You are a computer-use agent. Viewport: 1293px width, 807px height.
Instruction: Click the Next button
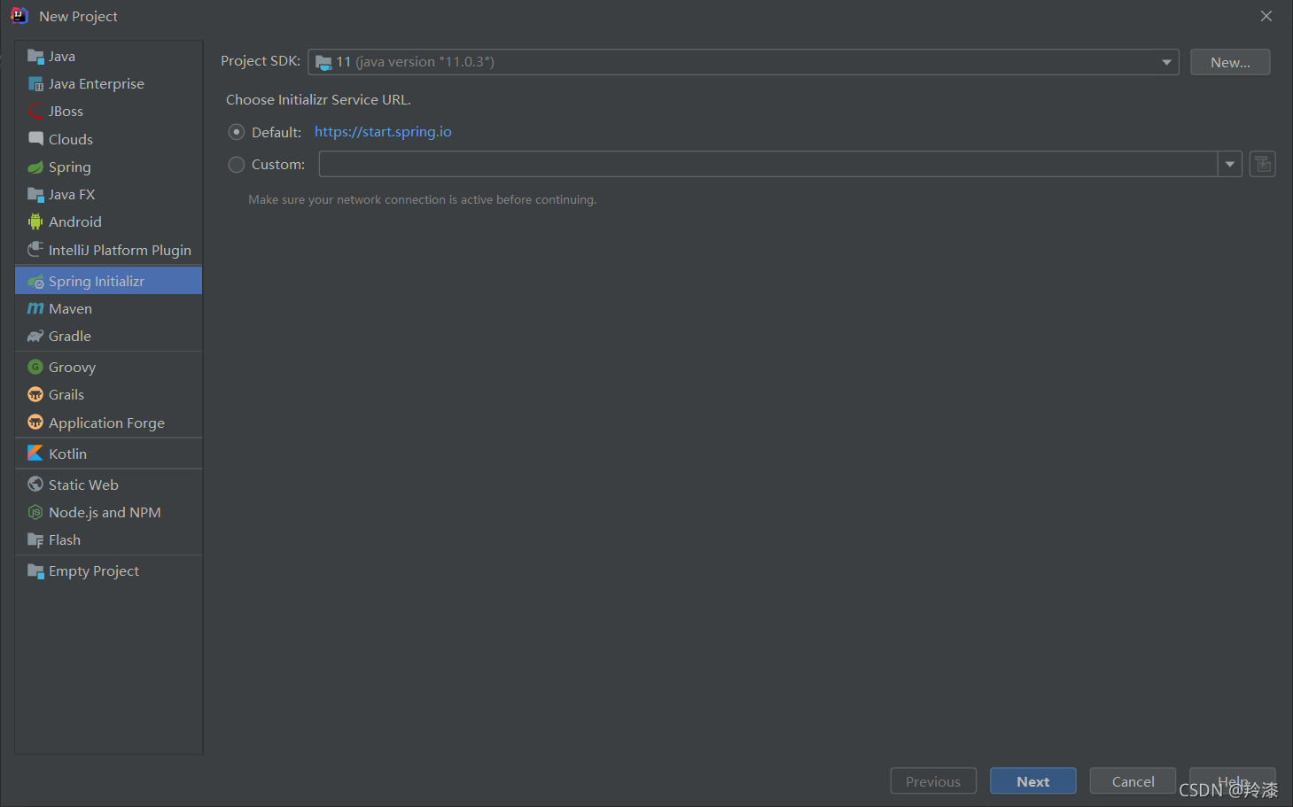(x=1033, y=781)
